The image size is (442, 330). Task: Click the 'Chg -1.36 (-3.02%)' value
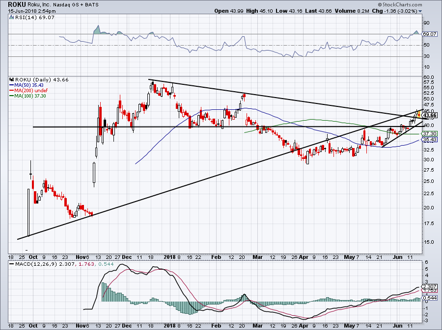click(x=395, y=11)
